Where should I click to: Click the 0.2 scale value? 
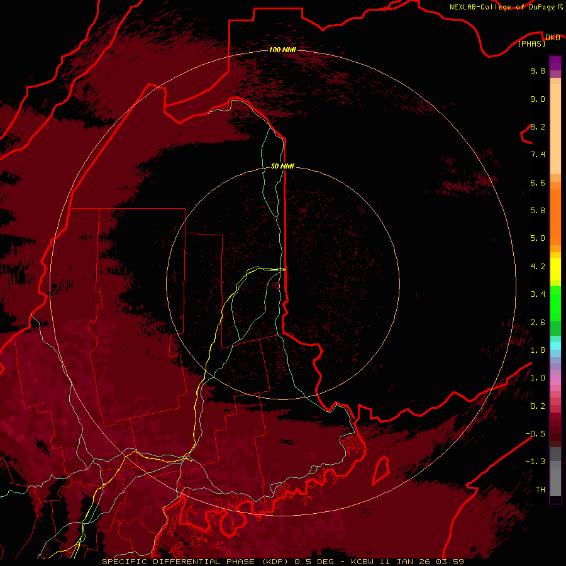[538, 406]
